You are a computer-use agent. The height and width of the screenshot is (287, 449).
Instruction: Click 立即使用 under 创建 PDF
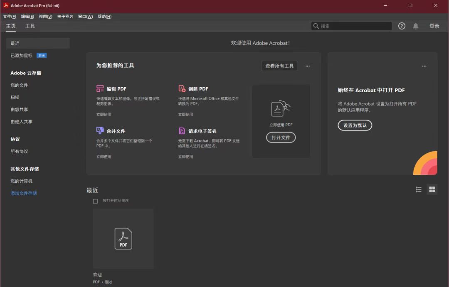click(185, 115)
